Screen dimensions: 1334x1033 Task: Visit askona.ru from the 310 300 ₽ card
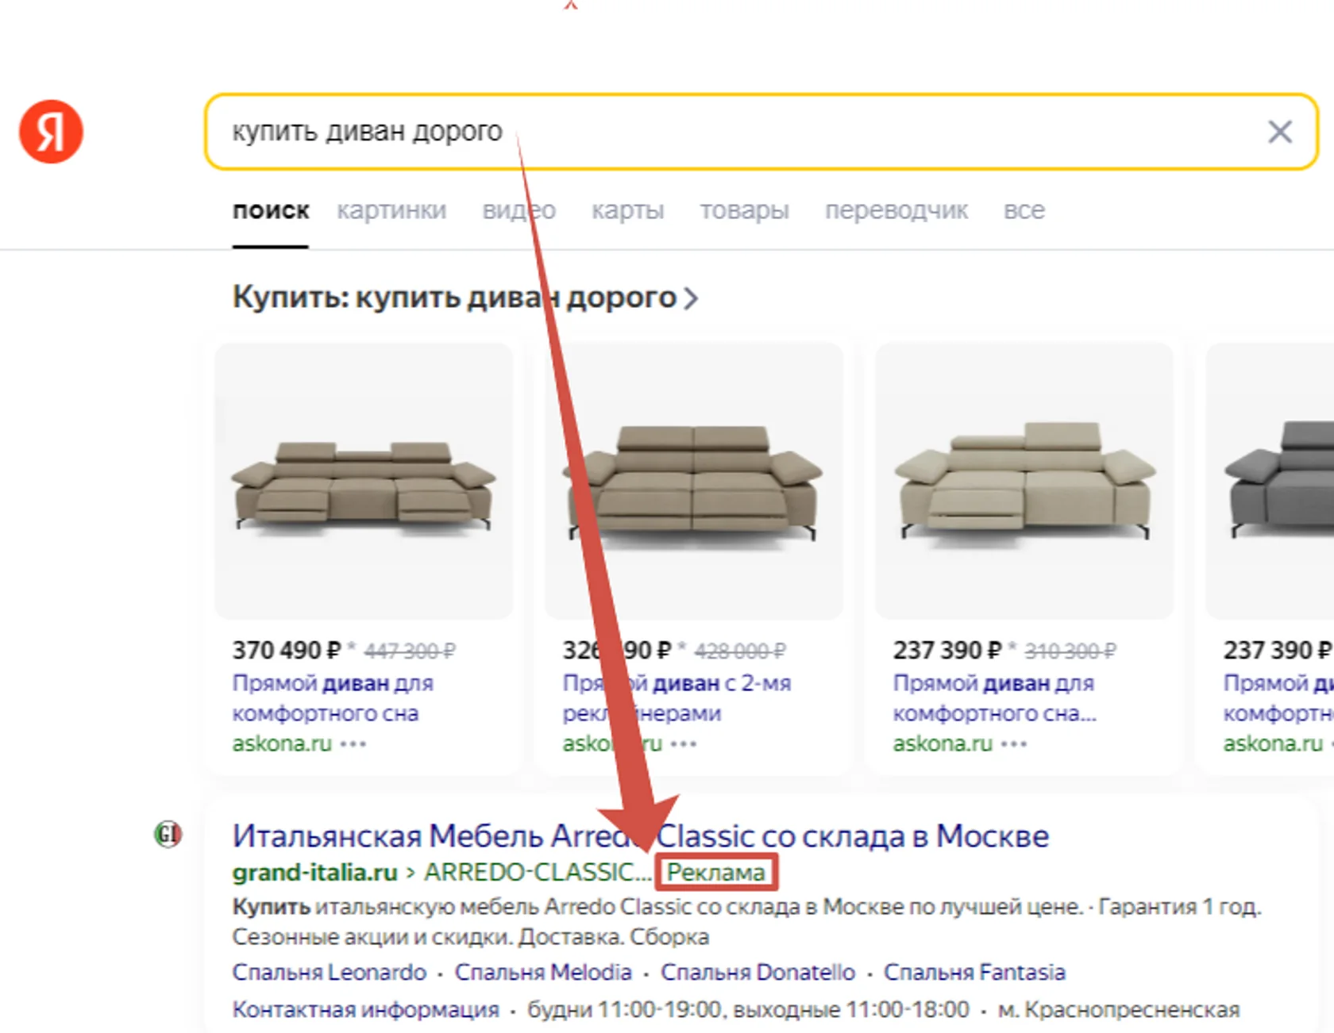point(943,743)
